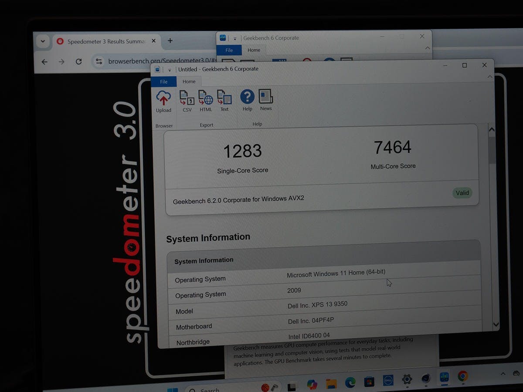Open the Windows Start menu
This screenshot has width=523, height=392.
coord(173,389)
